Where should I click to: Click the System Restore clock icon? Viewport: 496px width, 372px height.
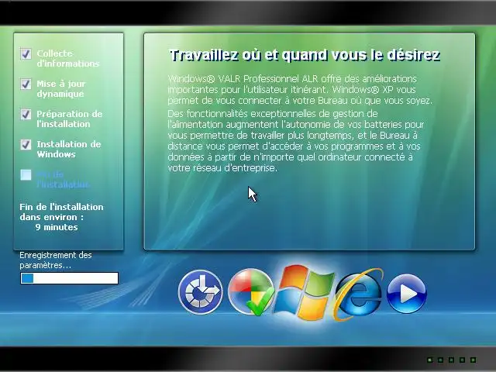click(201, 293)
